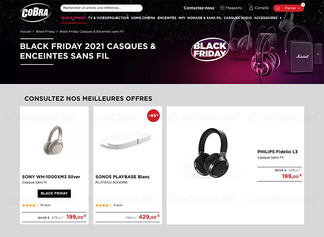The image size is (324, 237).
Task: Click the Compte user icon
Action: click(251, 8)
